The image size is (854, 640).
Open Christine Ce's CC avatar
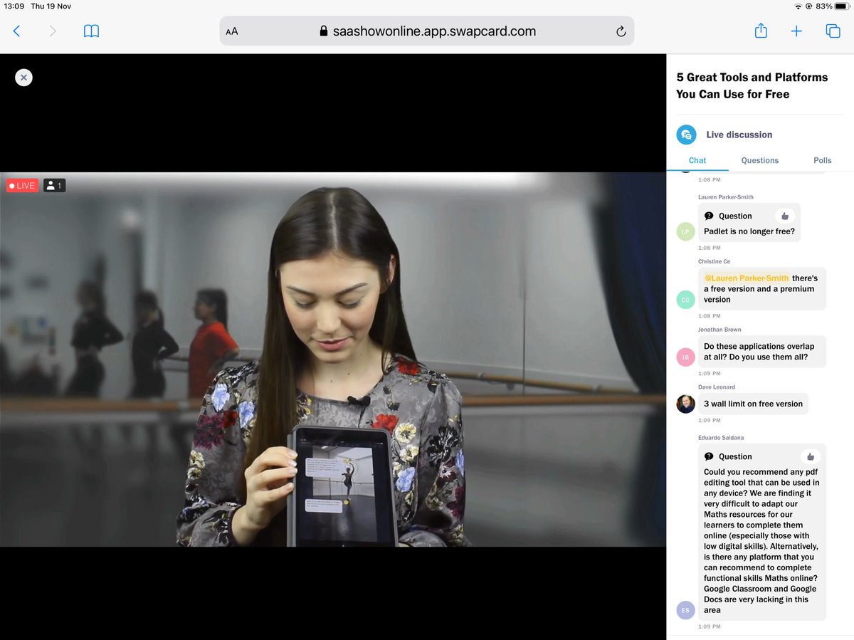pos(685,300)
